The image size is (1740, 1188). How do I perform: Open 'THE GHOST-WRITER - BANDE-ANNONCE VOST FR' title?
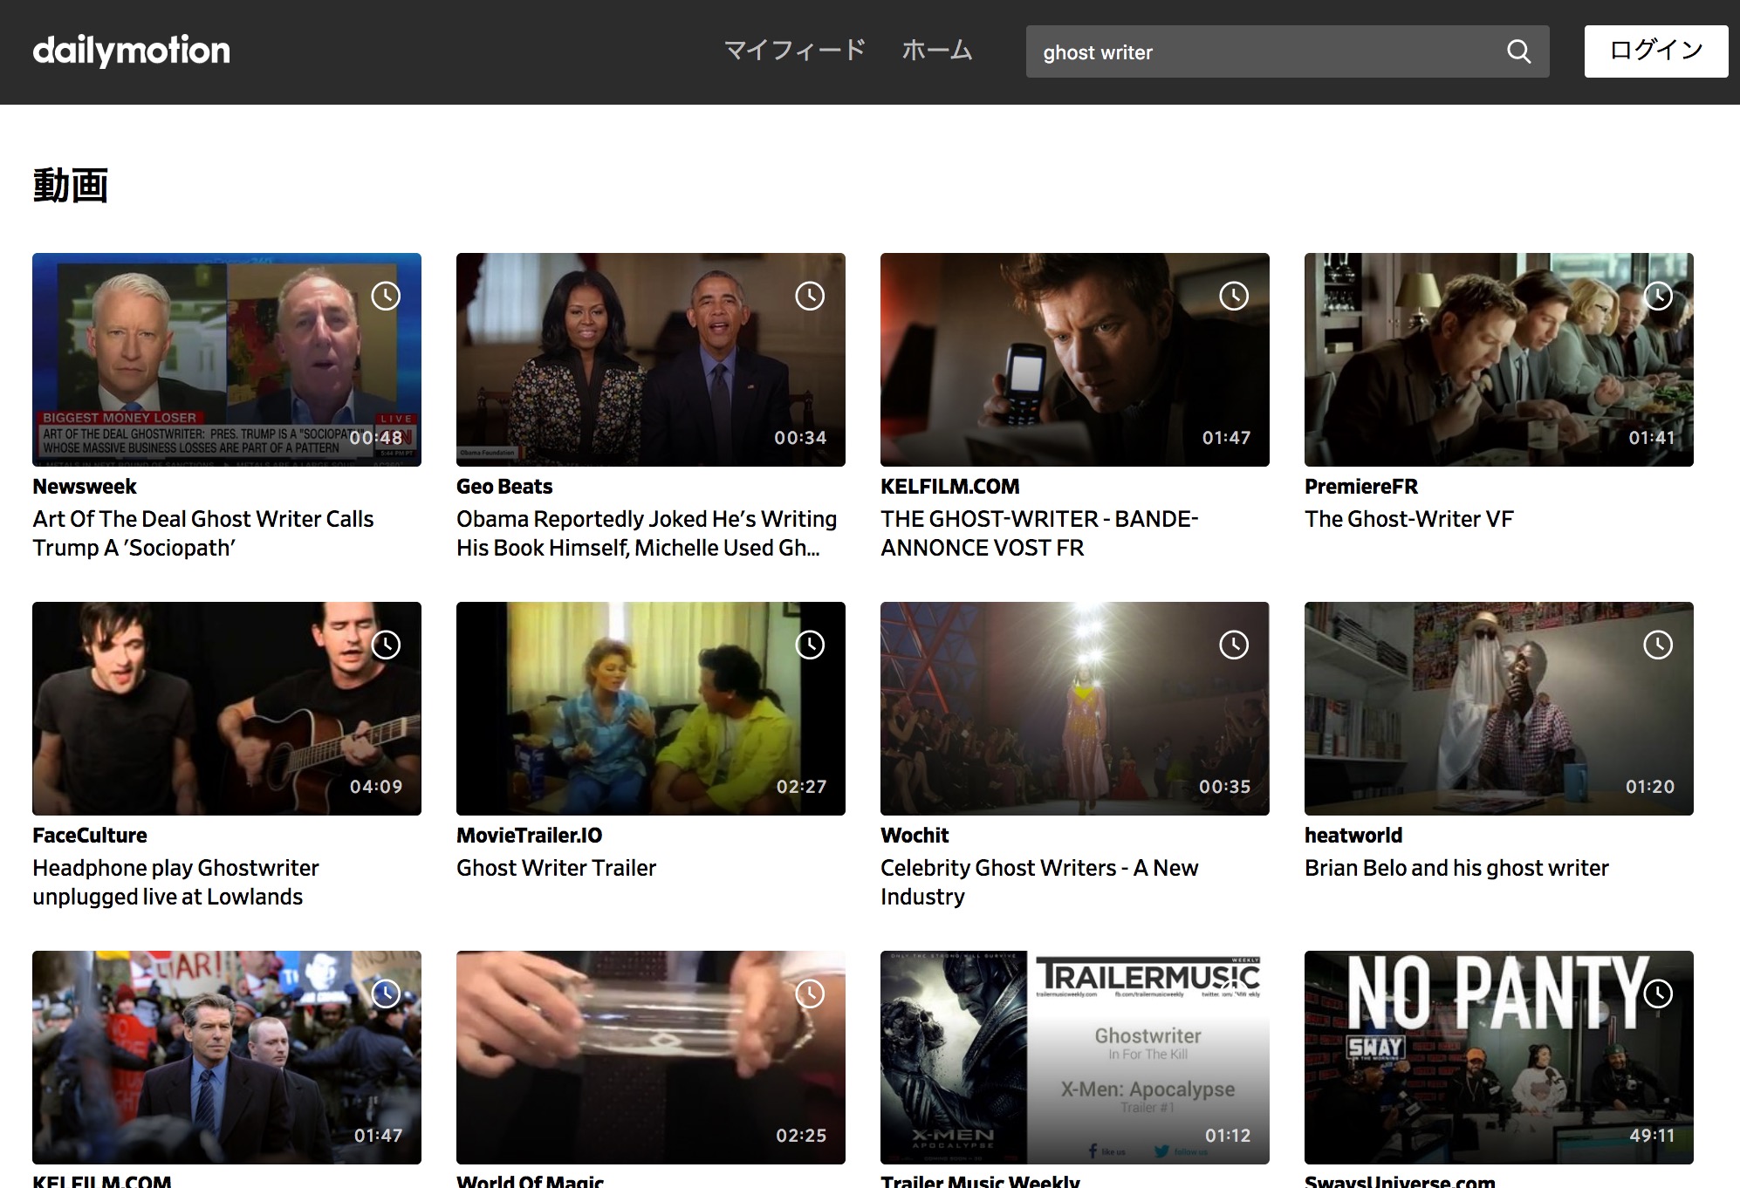1039,533
